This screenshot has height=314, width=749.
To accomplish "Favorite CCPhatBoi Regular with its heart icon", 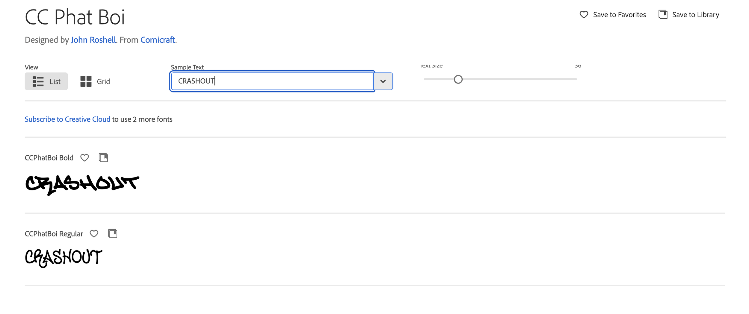I will point(94,234).
